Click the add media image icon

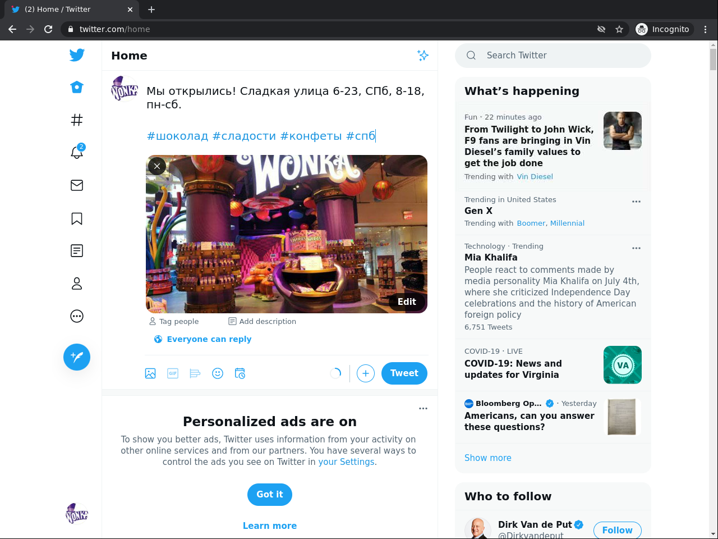pos(150,373)
